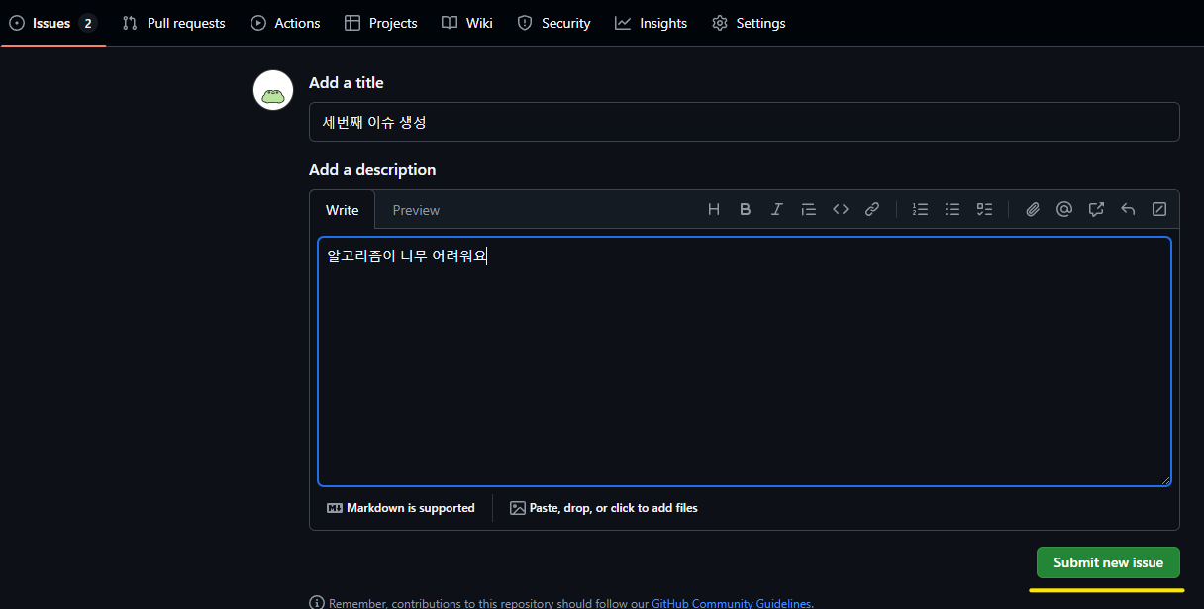1204x609 pixels.
Task: Select the Write tab in editor
Action: (342, 210)
